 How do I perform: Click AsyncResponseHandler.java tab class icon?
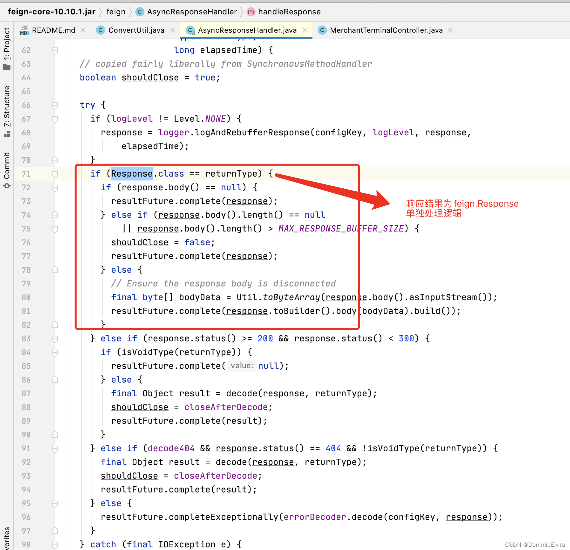coord(190,30)
